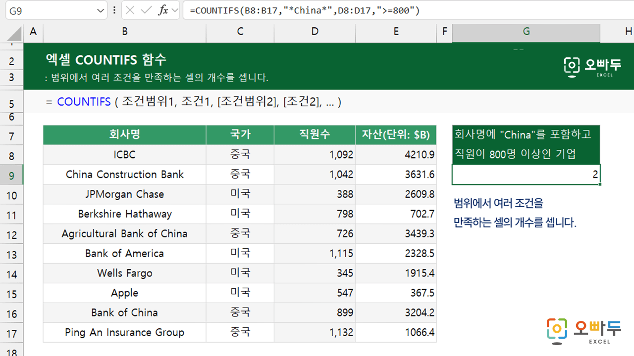634x356 pixels.
Task: Click the 직원수 header cell
Action: click(315, 135)
